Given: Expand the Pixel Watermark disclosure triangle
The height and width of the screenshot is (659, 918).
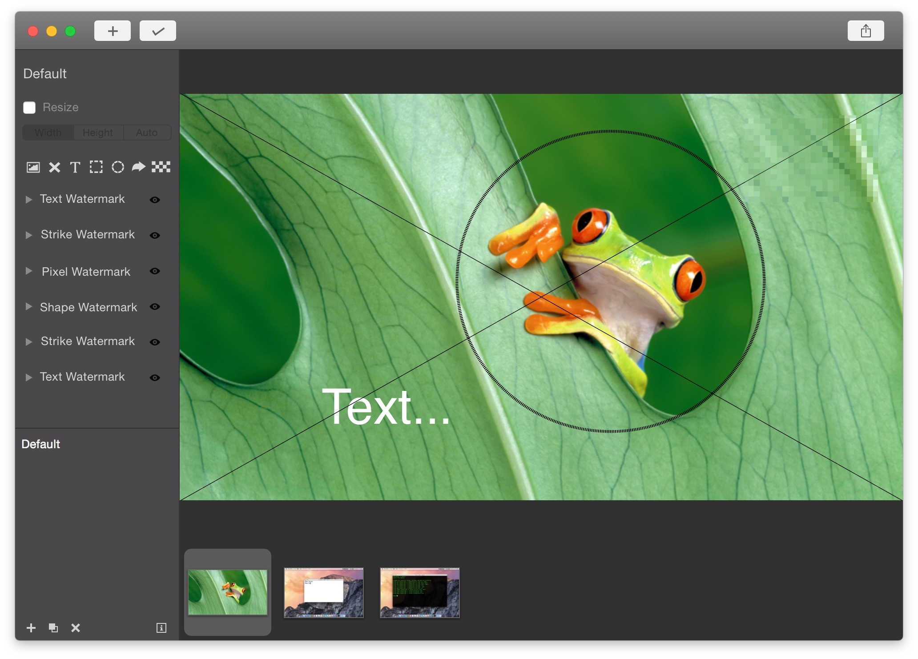Looking at the screenshot, I should tap(29, 271).
